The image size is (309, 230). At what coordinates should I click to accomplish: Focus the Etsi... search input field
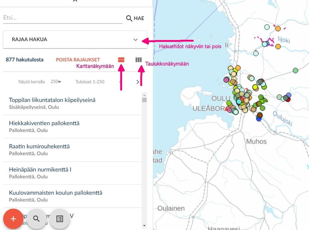pos(63,18)
